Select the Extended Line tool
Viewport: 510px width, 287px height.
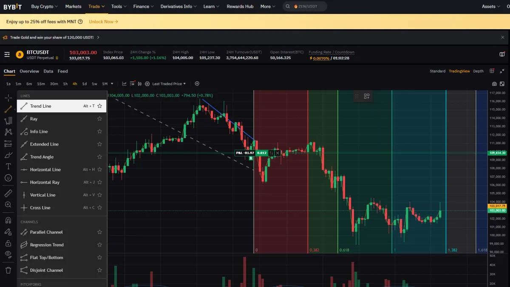point(62,144)
